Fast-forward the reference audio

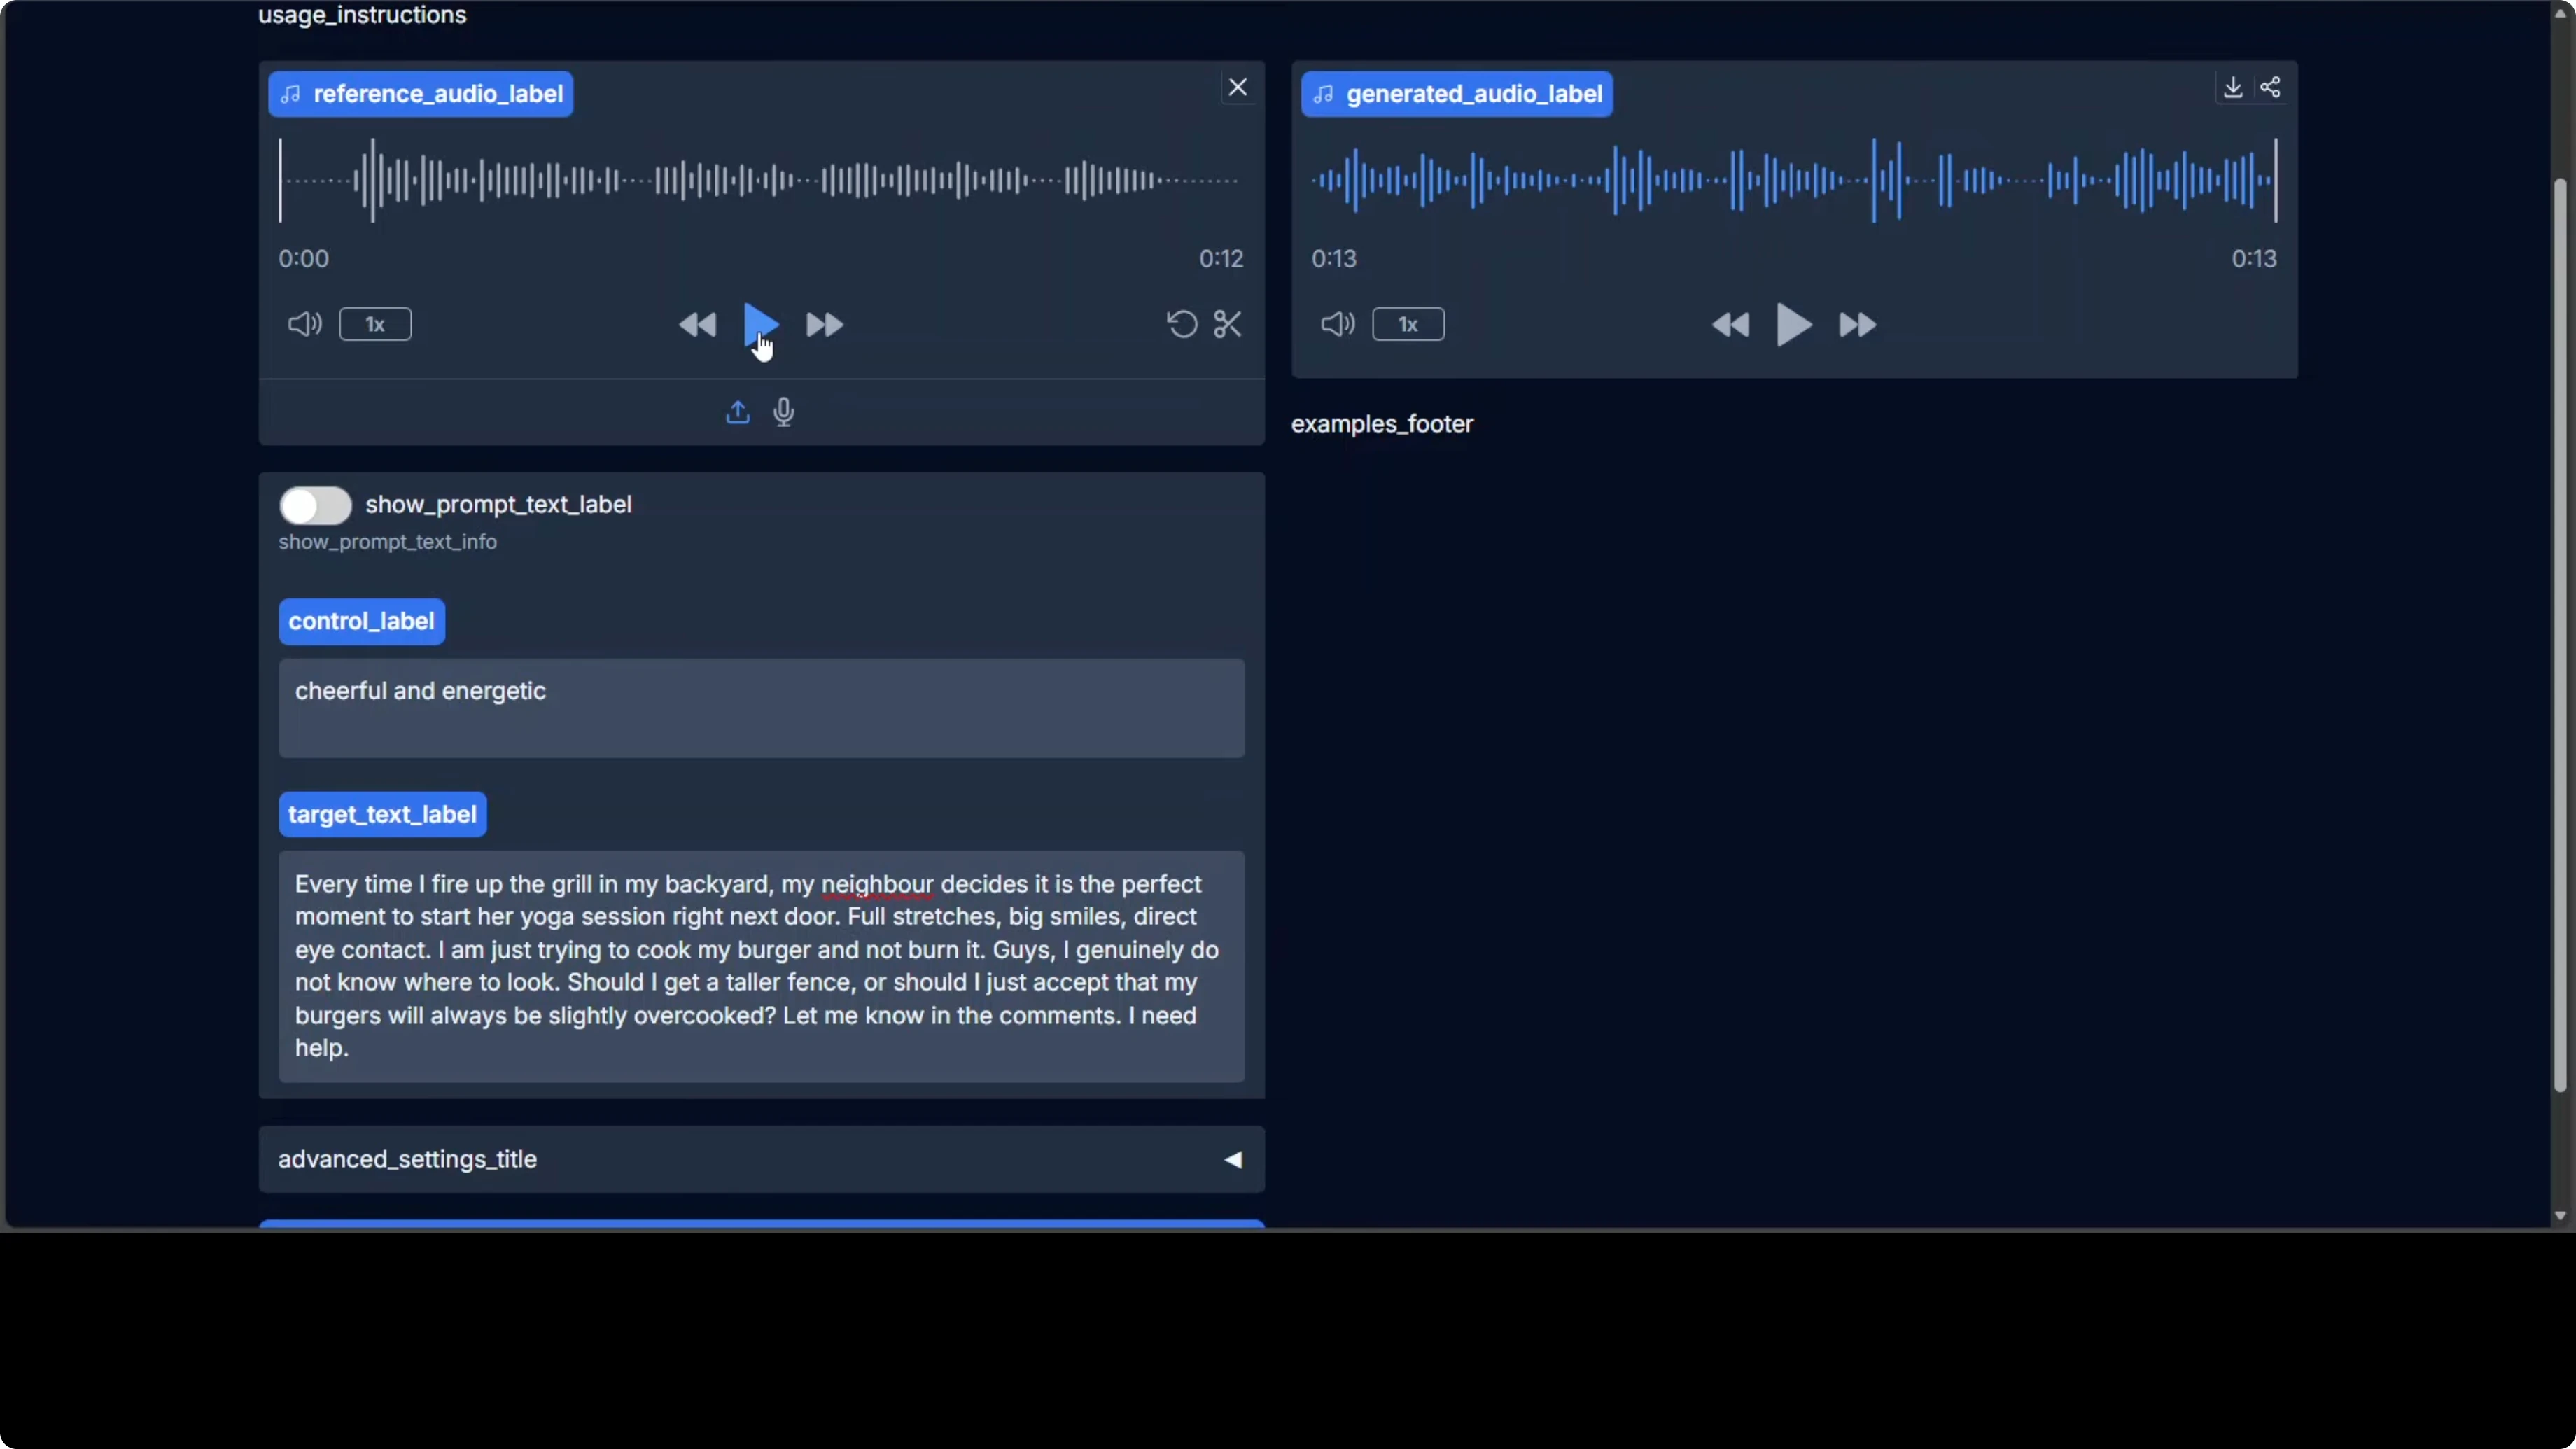pos(825,325)
